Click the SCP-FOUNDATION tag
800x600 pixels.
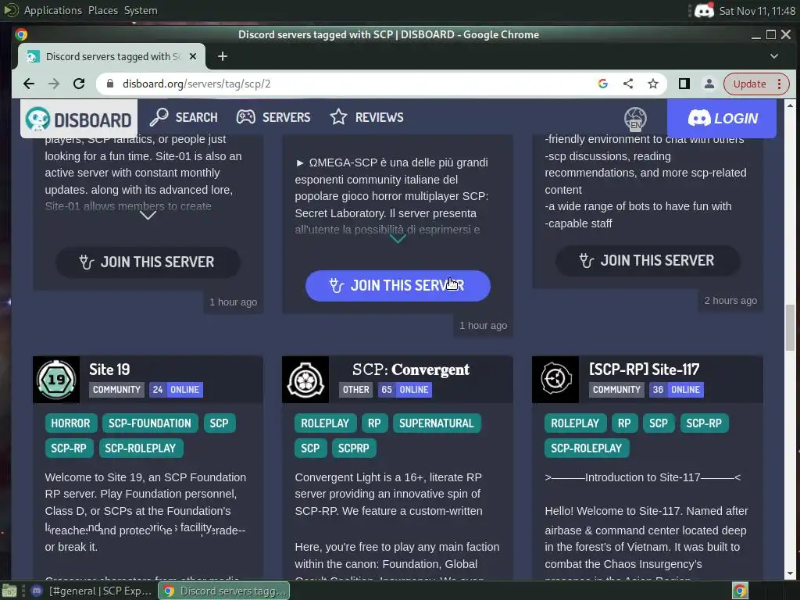pos(150,423)
